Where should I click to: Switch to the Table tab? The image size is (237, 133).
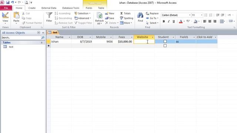pos(101,8)
